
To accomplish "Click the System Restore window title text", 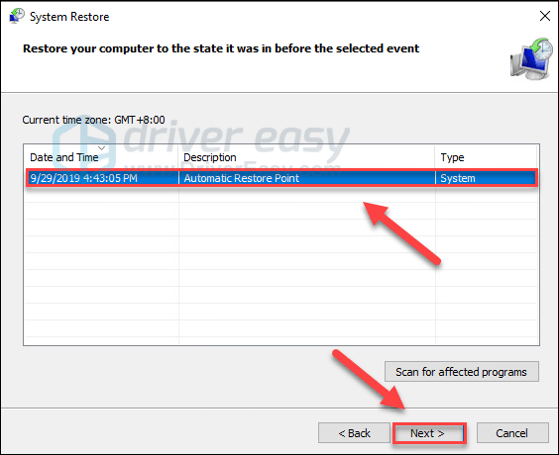I will [x=69, y=17].
